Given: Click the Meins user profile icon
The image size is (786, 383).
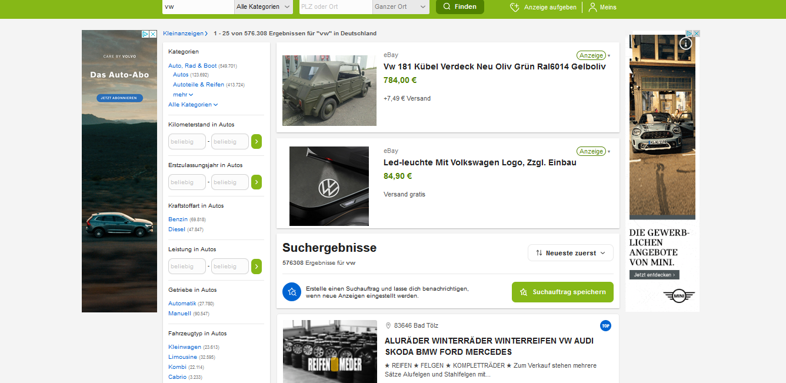Looking at the screenshot, I should click(592, 7).
